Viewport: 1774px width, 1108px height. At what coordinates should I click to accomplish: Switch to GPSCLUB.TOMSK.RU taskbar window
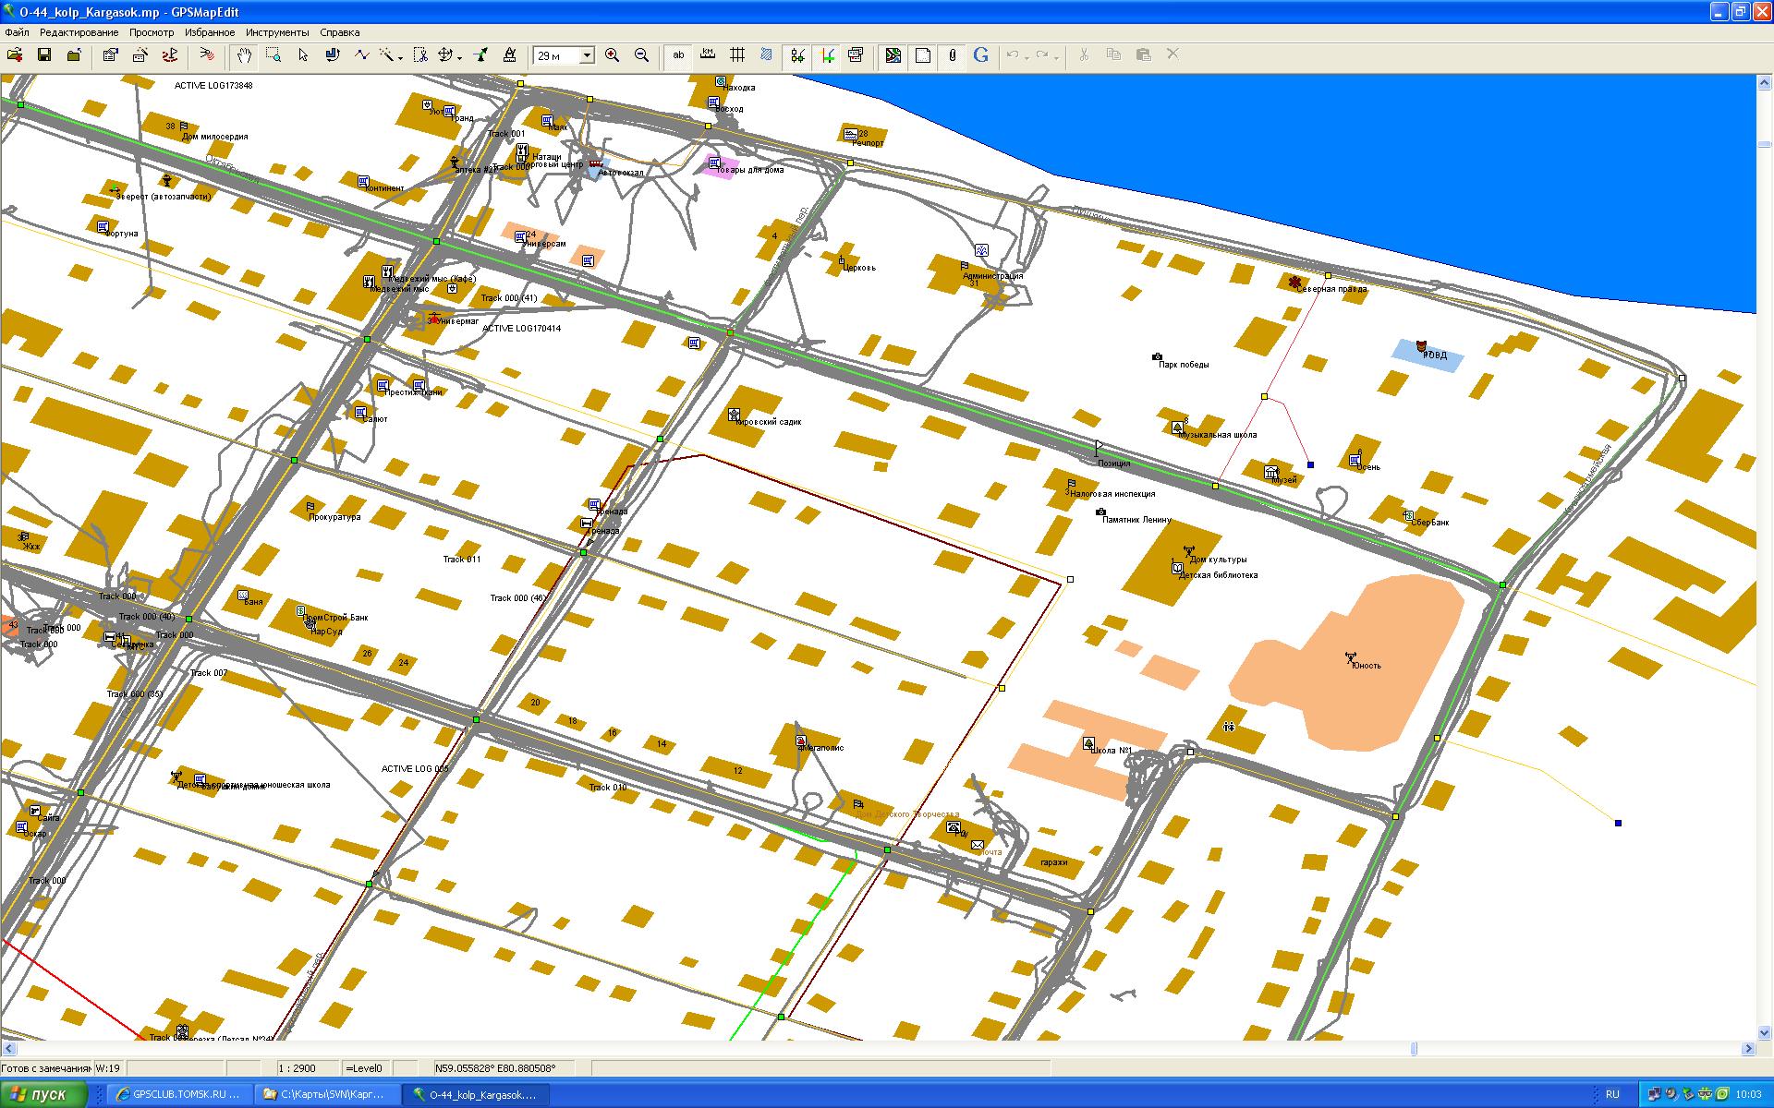point(177,1094)
